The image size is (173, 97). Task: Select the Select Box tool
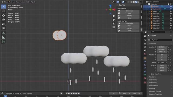4,6
